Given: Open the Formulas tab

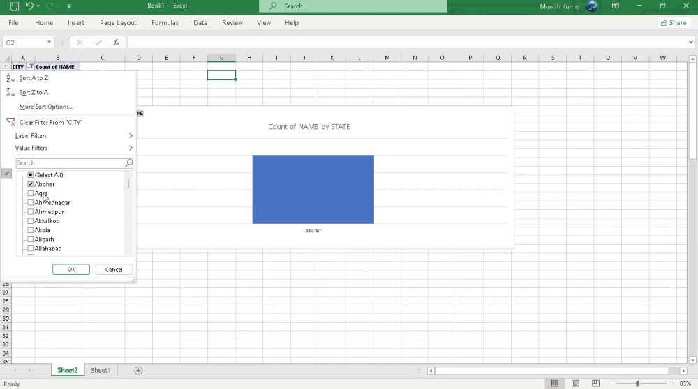Looking at the screenshot, I should pyautogui.click(x=165, y=23).
